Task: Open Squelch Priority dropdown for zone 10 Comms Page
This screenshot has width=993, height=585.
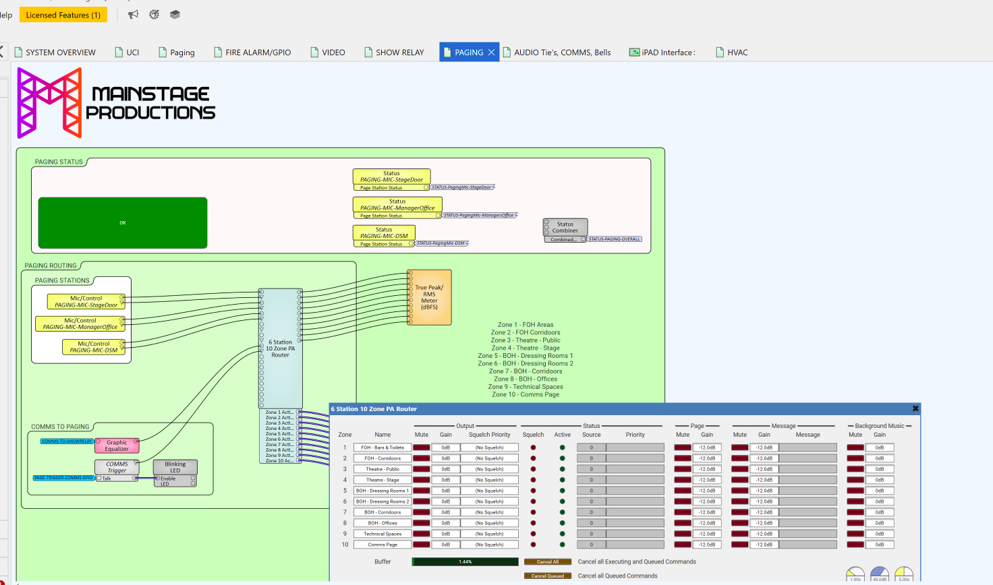Action: point(489,545)
